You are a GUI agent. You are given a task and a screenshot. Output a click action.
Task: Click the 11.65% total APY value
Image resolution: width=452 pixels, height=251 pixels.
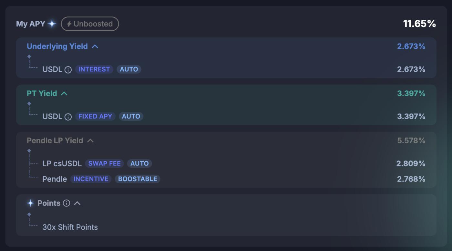point(419,24)
